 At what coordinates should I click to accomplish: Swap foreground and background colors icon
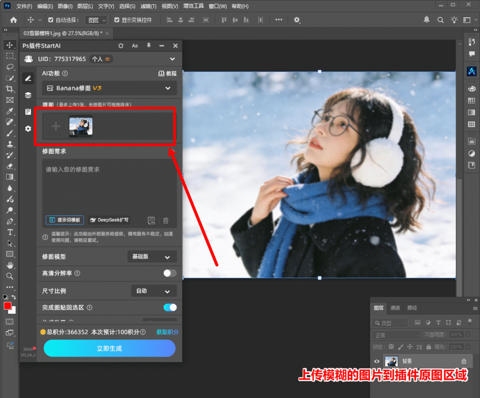coord(14,297)
